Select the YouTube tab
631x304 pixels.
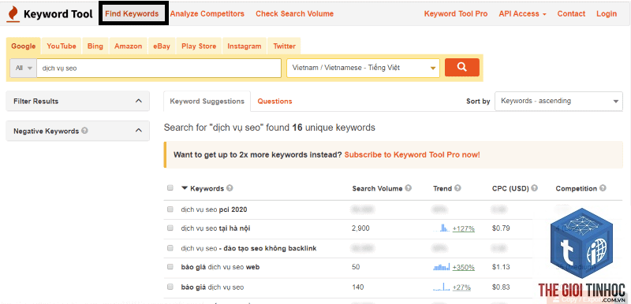coord(62,46)
